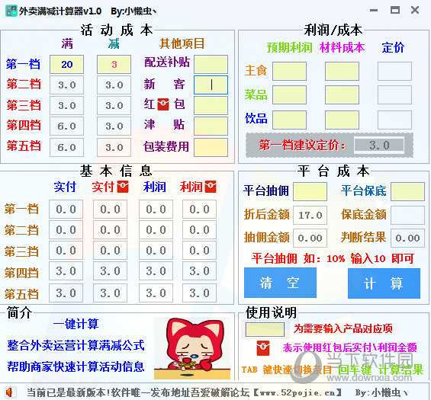Click 判断结果 field showing 0.00

point(407,238)
